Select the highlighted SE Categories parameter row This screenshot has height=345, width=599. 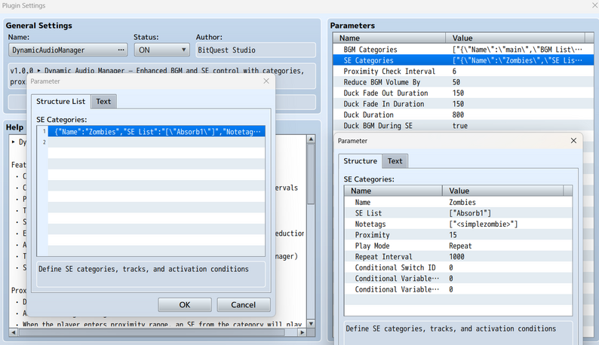pos(463,60)
